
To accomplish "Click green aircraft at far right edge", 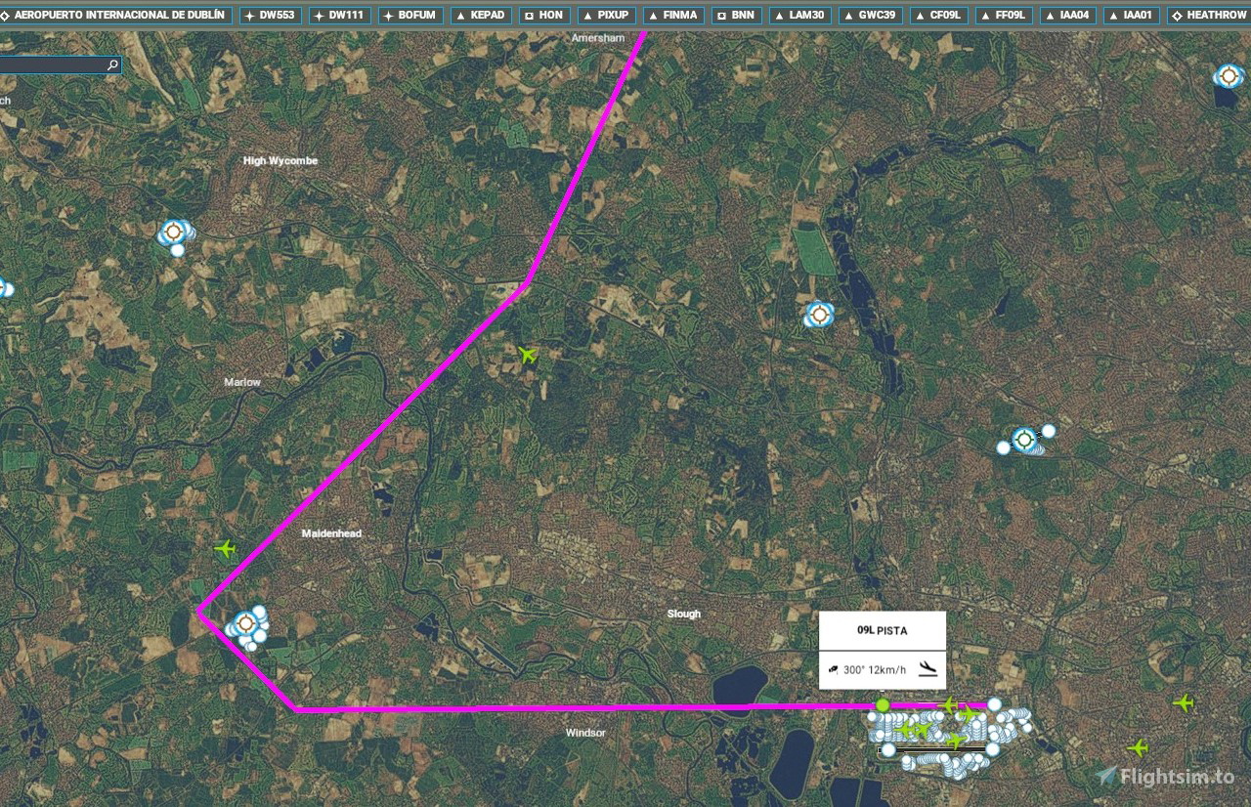I will [1184, 702].
